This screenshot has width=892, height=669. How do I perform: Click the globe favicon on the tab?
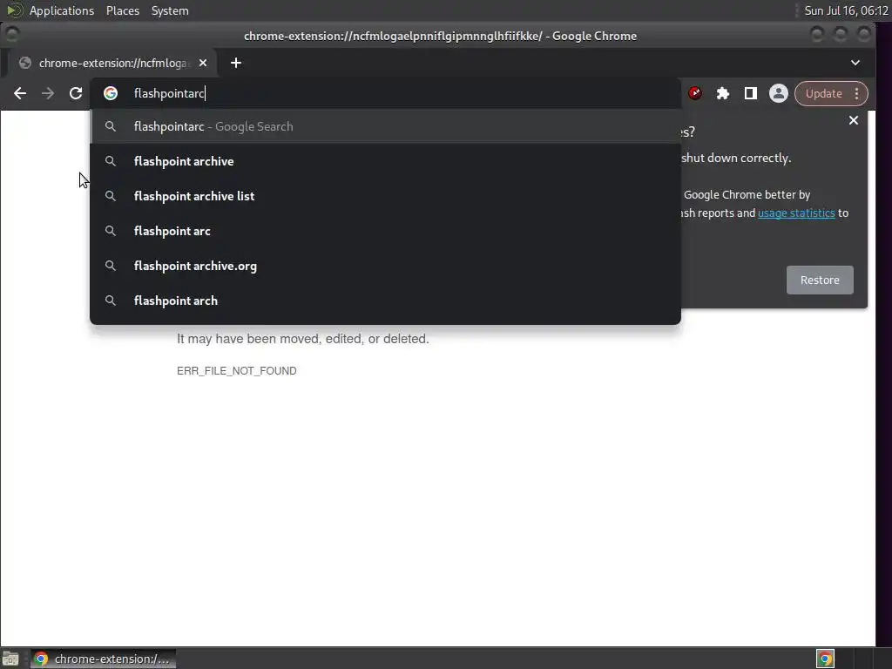coord(25,63)
